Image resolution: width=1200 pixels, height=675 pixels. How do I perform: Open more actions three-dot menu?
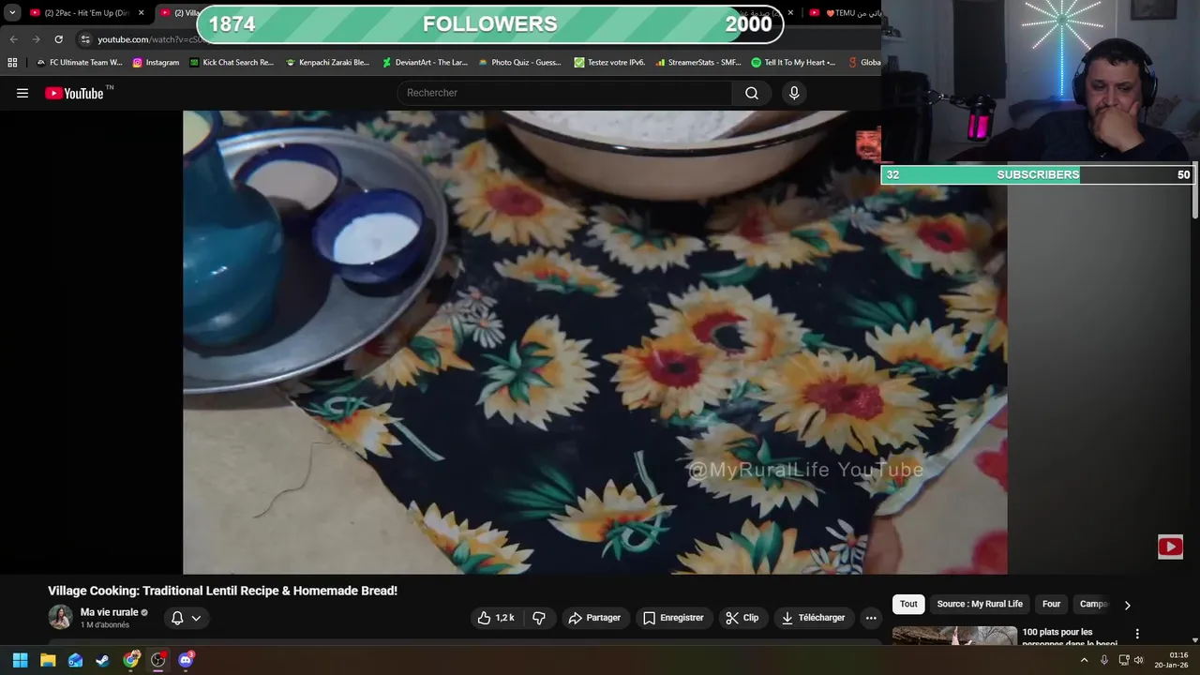pos(871,618)
